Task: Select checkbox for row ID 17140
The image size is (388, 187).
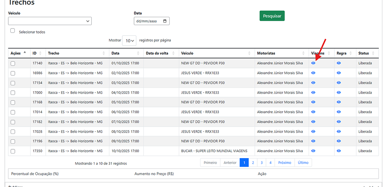Action: [x=13, y=63]
